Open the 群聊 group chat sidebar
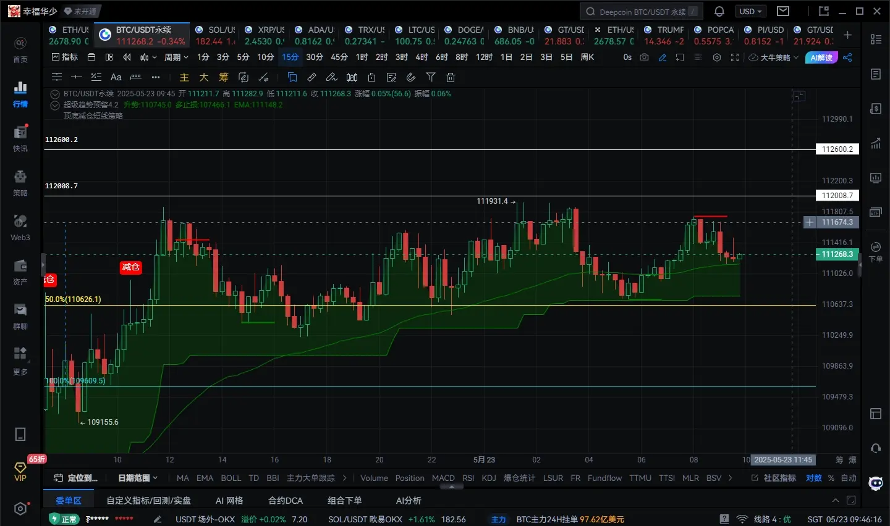Screen dimensions: 890x526 [x=20, y=316]
